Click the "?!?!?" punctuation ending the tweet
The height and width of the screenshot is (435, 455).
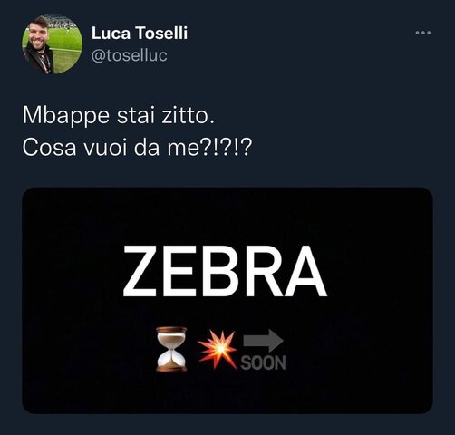[226, 148]
